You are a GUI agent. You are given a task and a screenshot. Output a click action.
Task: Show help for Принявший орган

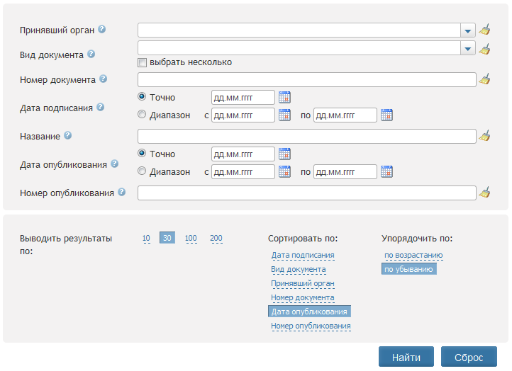pyautogui.click(x=102, y=29)
